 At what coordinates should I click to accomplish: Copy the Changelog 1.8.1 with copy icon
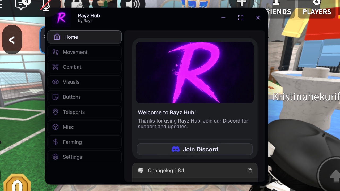[x=249, y=170]
